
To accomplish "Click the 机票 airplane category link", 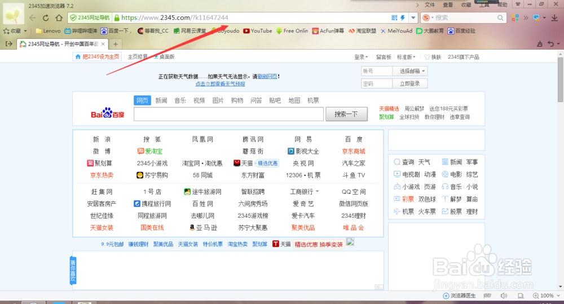I will [404, 212].
